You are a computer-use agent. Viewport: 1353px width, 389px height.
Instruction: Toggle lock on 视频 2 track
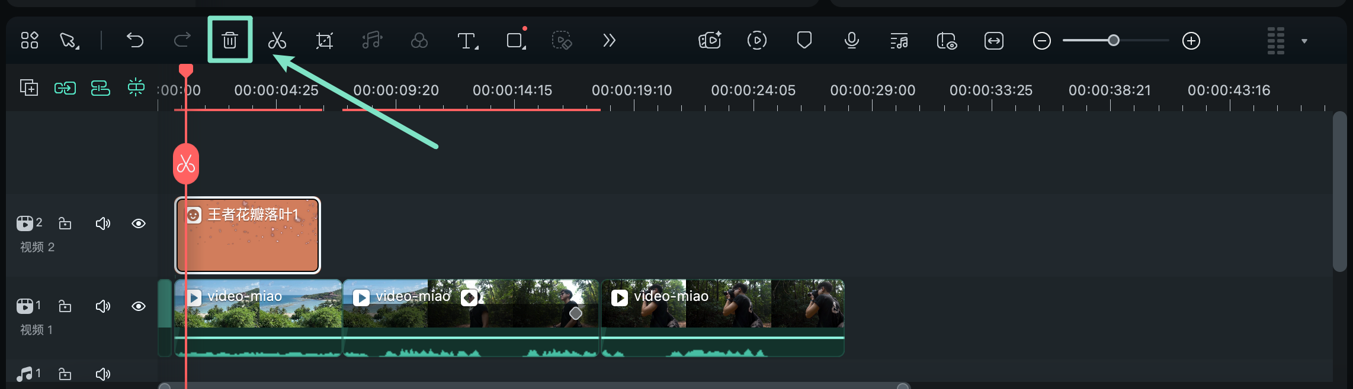[65, 223]
